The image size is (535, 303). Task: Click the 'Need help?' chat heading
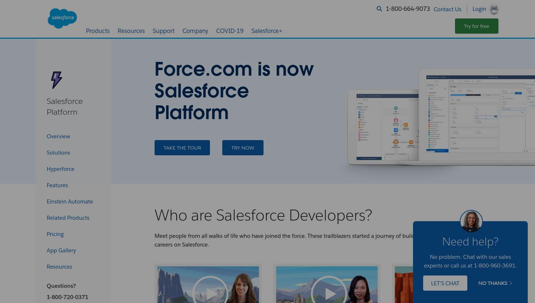pos(470,241)
